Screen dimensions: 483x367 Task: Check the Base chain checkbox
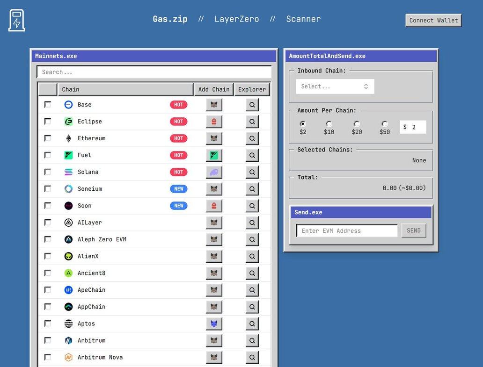click(47, 105)
